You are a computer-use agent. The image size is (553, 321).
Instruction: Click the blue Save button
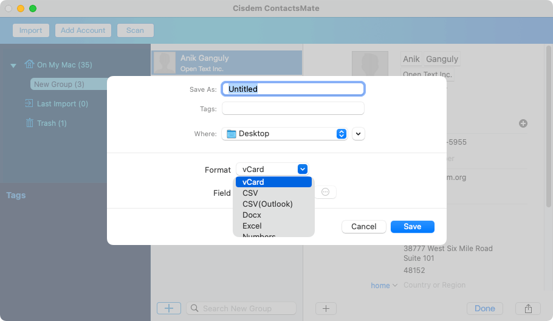(x=412, y=227)
